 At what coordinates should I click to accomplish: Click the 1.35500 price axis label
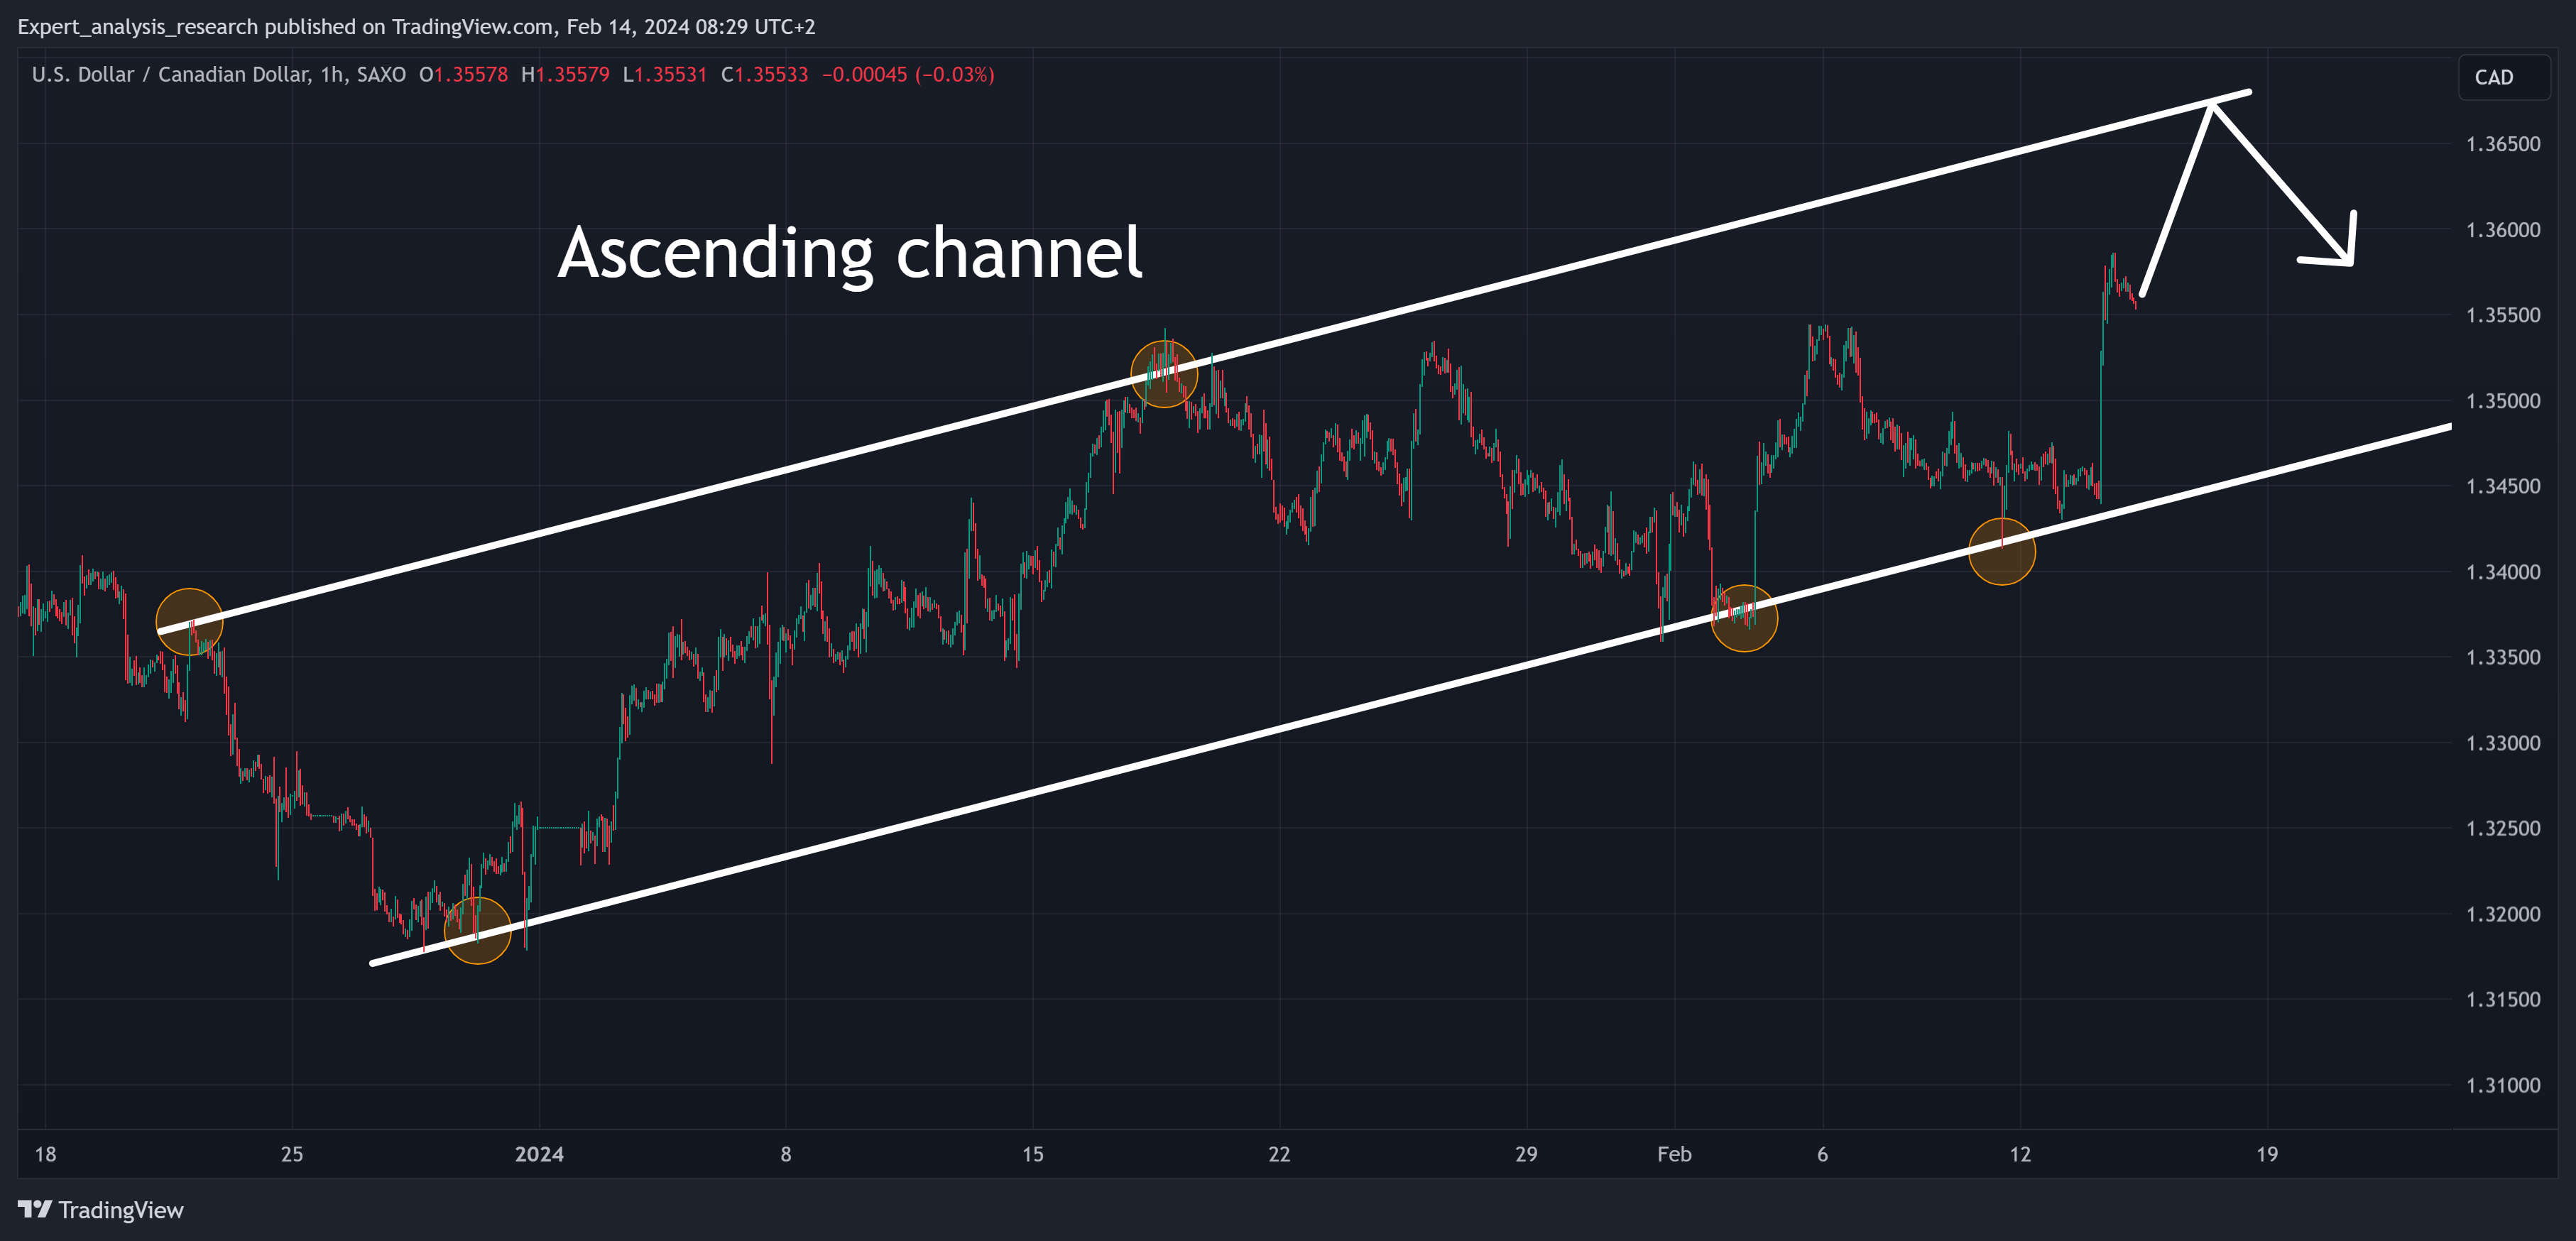(2503, 315)
